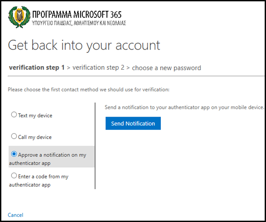The height and width of the screenshot is (222, 266).
Task: Click the Cyprus coat of arms emblem
Action: [18, 18]
